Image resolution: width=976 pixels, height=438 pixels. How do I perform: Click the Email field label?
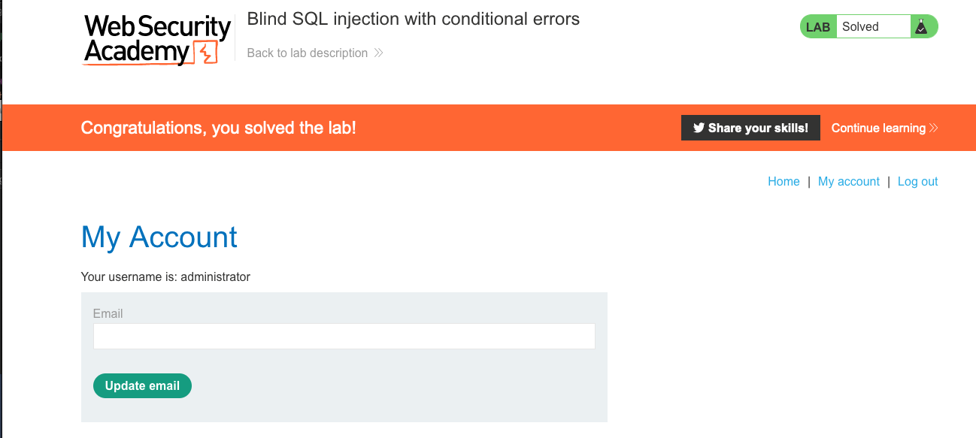(x=108, y=313)
